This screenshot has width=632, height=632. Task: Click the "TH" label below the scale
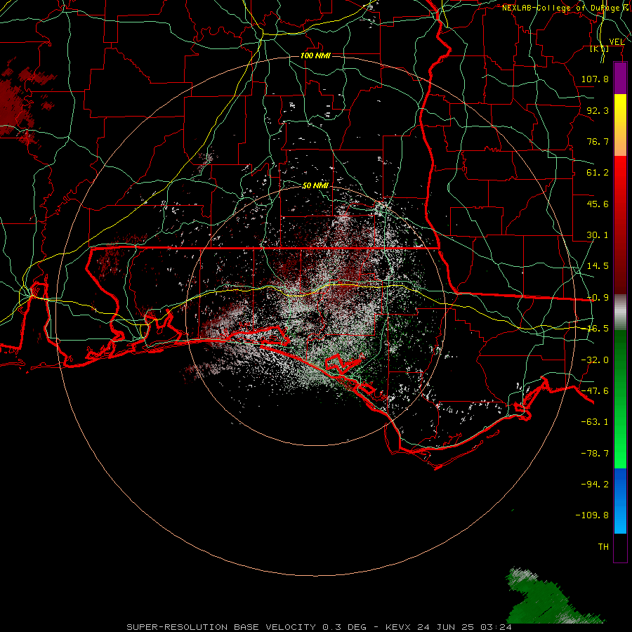coord(603,547)
